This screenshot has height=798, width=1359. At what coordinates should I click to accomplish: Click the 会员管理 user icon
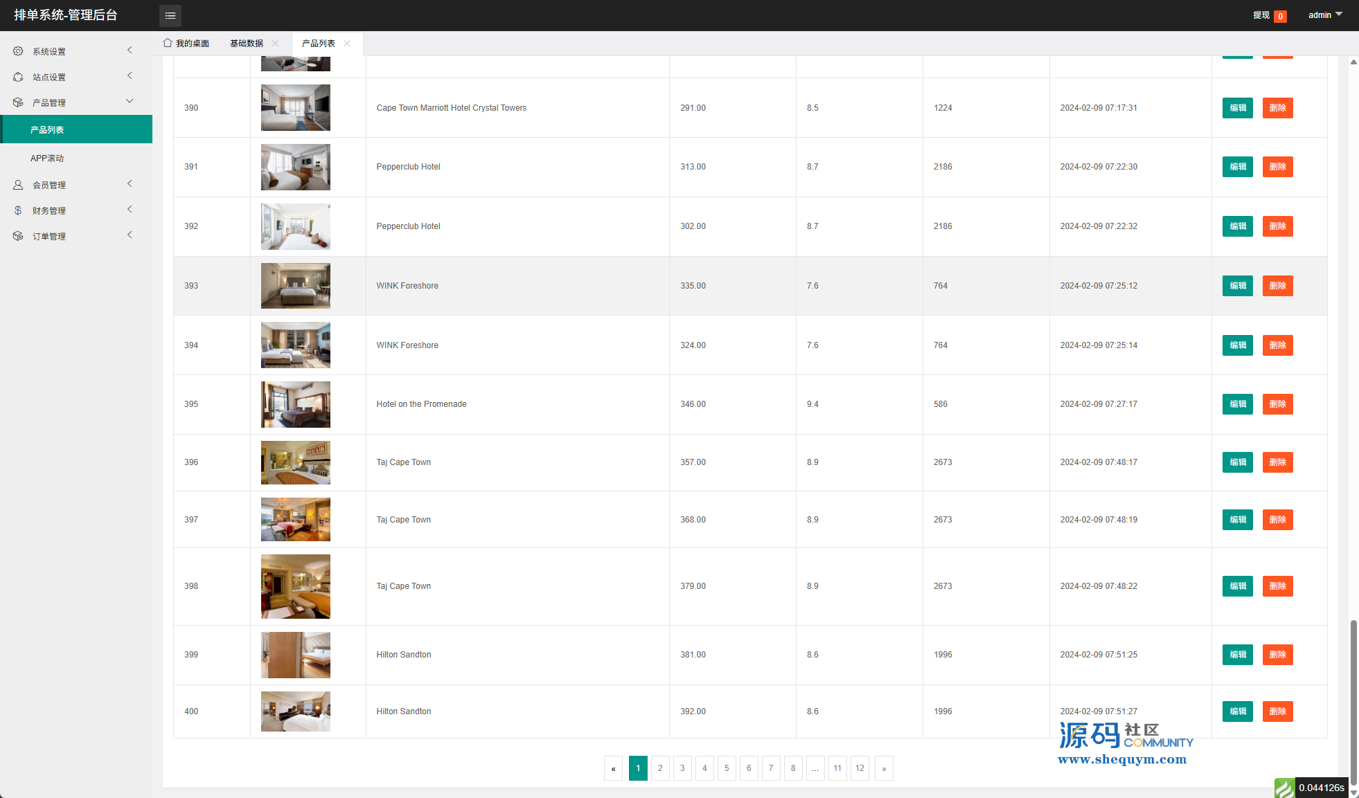pyautogui.click(x=18, y=185)
